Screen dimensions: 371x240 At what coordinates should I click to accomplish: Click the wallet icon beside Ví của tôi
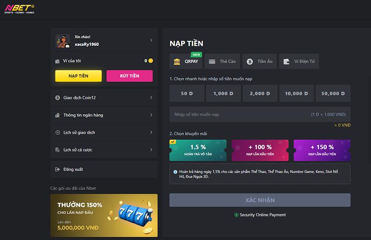tap(58, 61)
